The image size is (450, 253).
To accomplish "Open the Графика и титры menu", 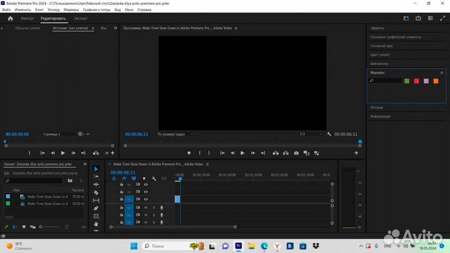I will tap(96, 9).
